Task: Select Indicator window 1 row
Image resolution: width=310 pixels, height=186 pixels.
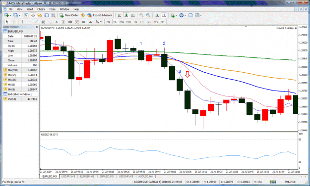Action: coord(20,94)
